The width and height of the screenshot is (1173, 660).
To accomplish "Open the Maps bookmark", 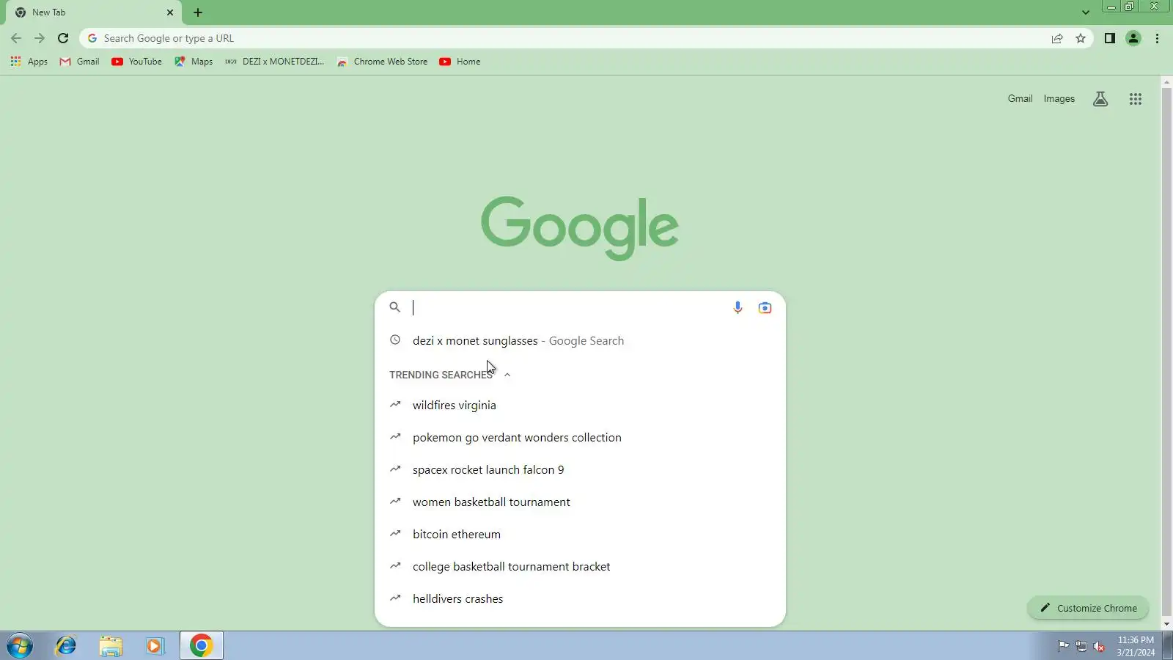I will (x=194, y=62).
